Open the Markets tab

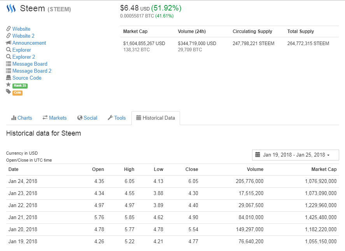click(54, 118)
